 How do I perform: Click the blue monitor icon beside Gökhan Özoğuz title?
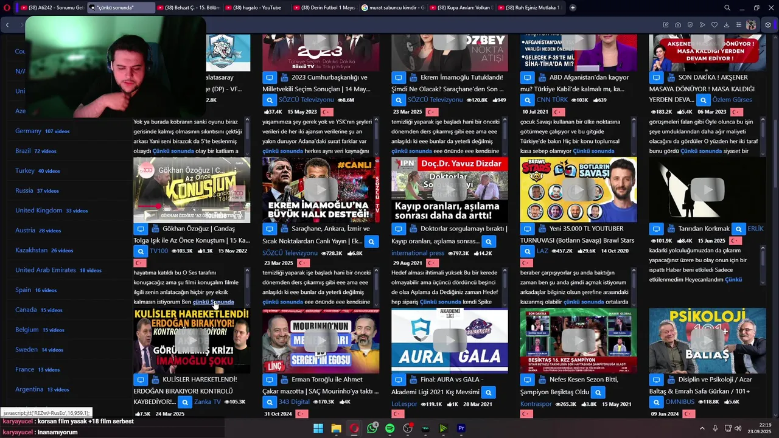click(x=141, y=229)
